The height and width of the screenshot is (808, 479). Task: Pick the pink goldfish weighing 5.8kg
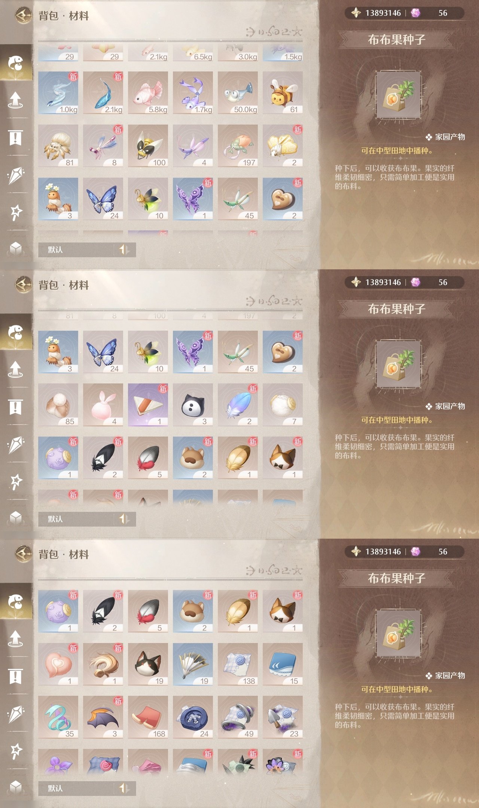(148, 93)
